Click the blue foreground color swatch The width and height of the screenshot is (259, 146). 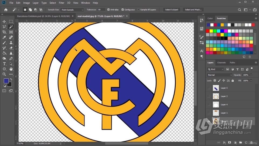(x=6, y=81)
